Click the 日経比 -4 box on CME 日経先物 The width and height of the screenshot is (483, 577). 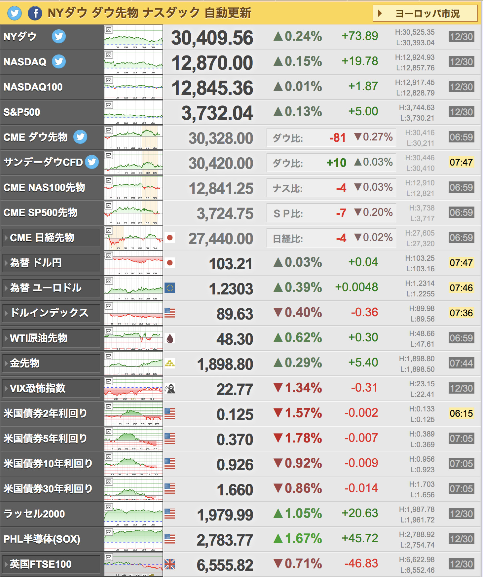point(331,238)
